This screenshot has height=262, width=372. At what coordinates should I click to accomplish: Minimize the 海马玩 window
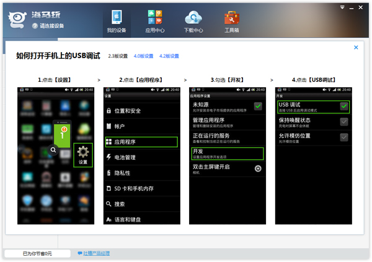(x=352, y=8)
